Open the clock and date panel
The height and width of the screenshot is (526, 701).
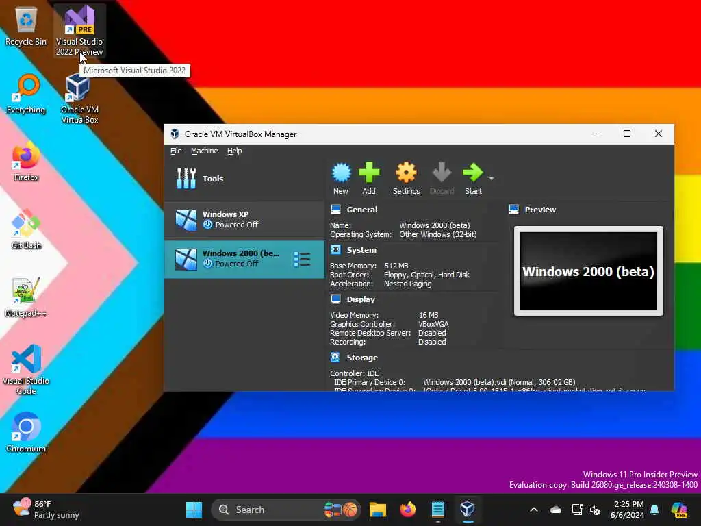tap(627, 510)
